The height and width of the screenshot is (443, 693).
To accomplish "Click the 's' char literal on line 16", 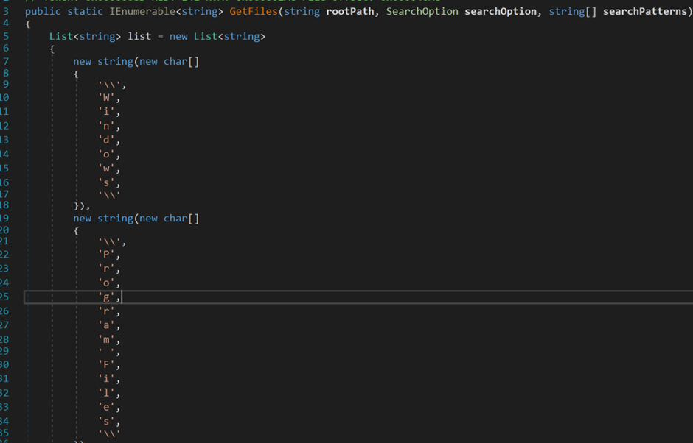I will tap(106, 182).
